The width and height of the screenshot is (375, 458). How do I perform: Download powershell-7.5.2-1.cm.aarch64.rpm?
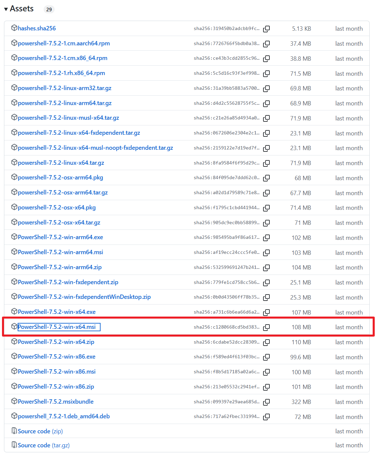pos(64,43)
